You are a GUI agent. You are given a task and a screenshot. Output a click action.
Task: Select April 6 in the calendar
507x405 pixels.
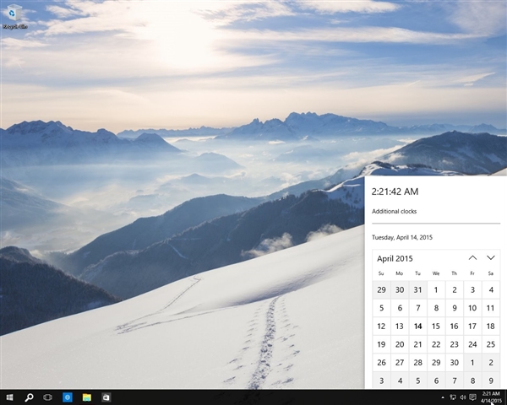pyautogui.click(x=400, y=308)
